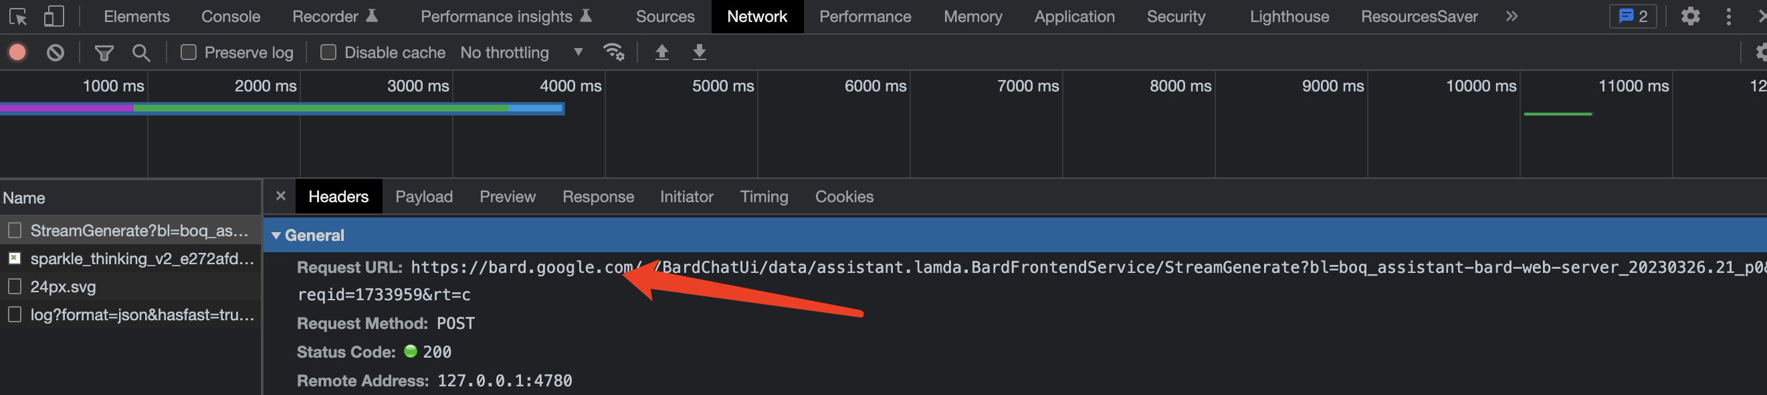Click the Remote Address 127.0.0.1:4780 value
Image resolution: width=1767 pixels, height=395 pixels.
tap(504, 380)
